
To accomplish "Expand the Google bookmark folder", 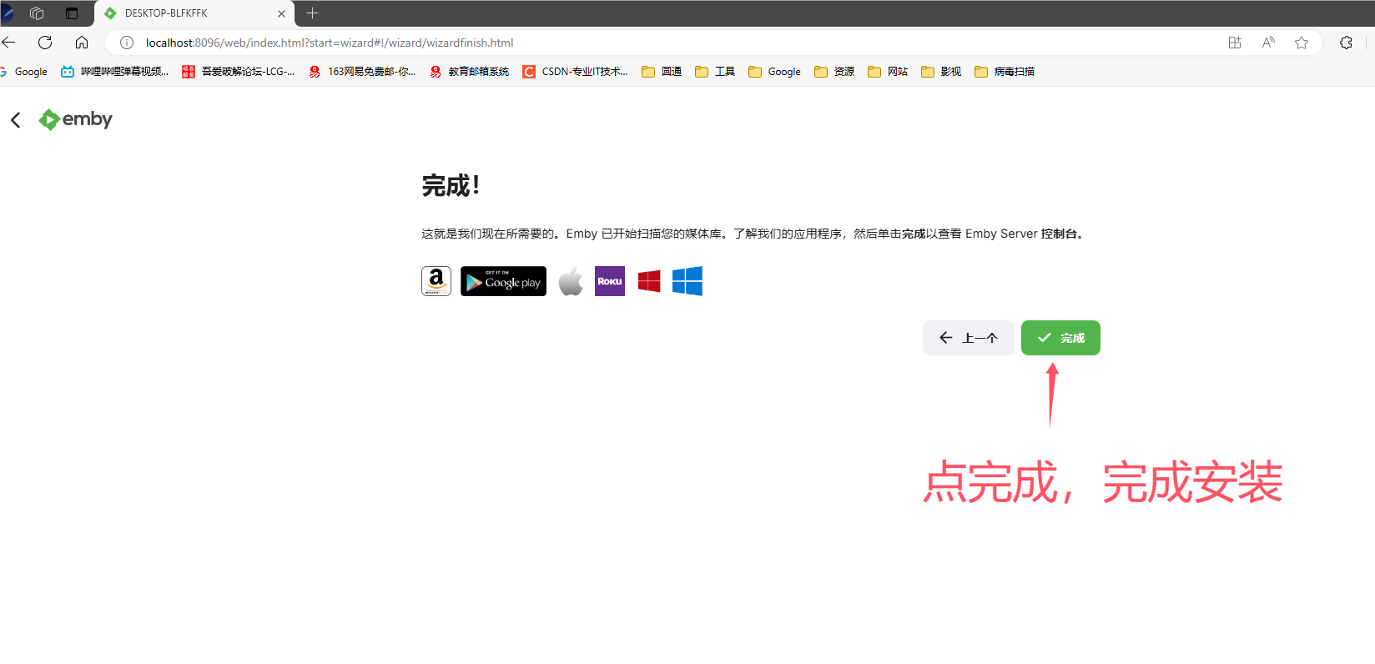I will (x=775, y=72).
